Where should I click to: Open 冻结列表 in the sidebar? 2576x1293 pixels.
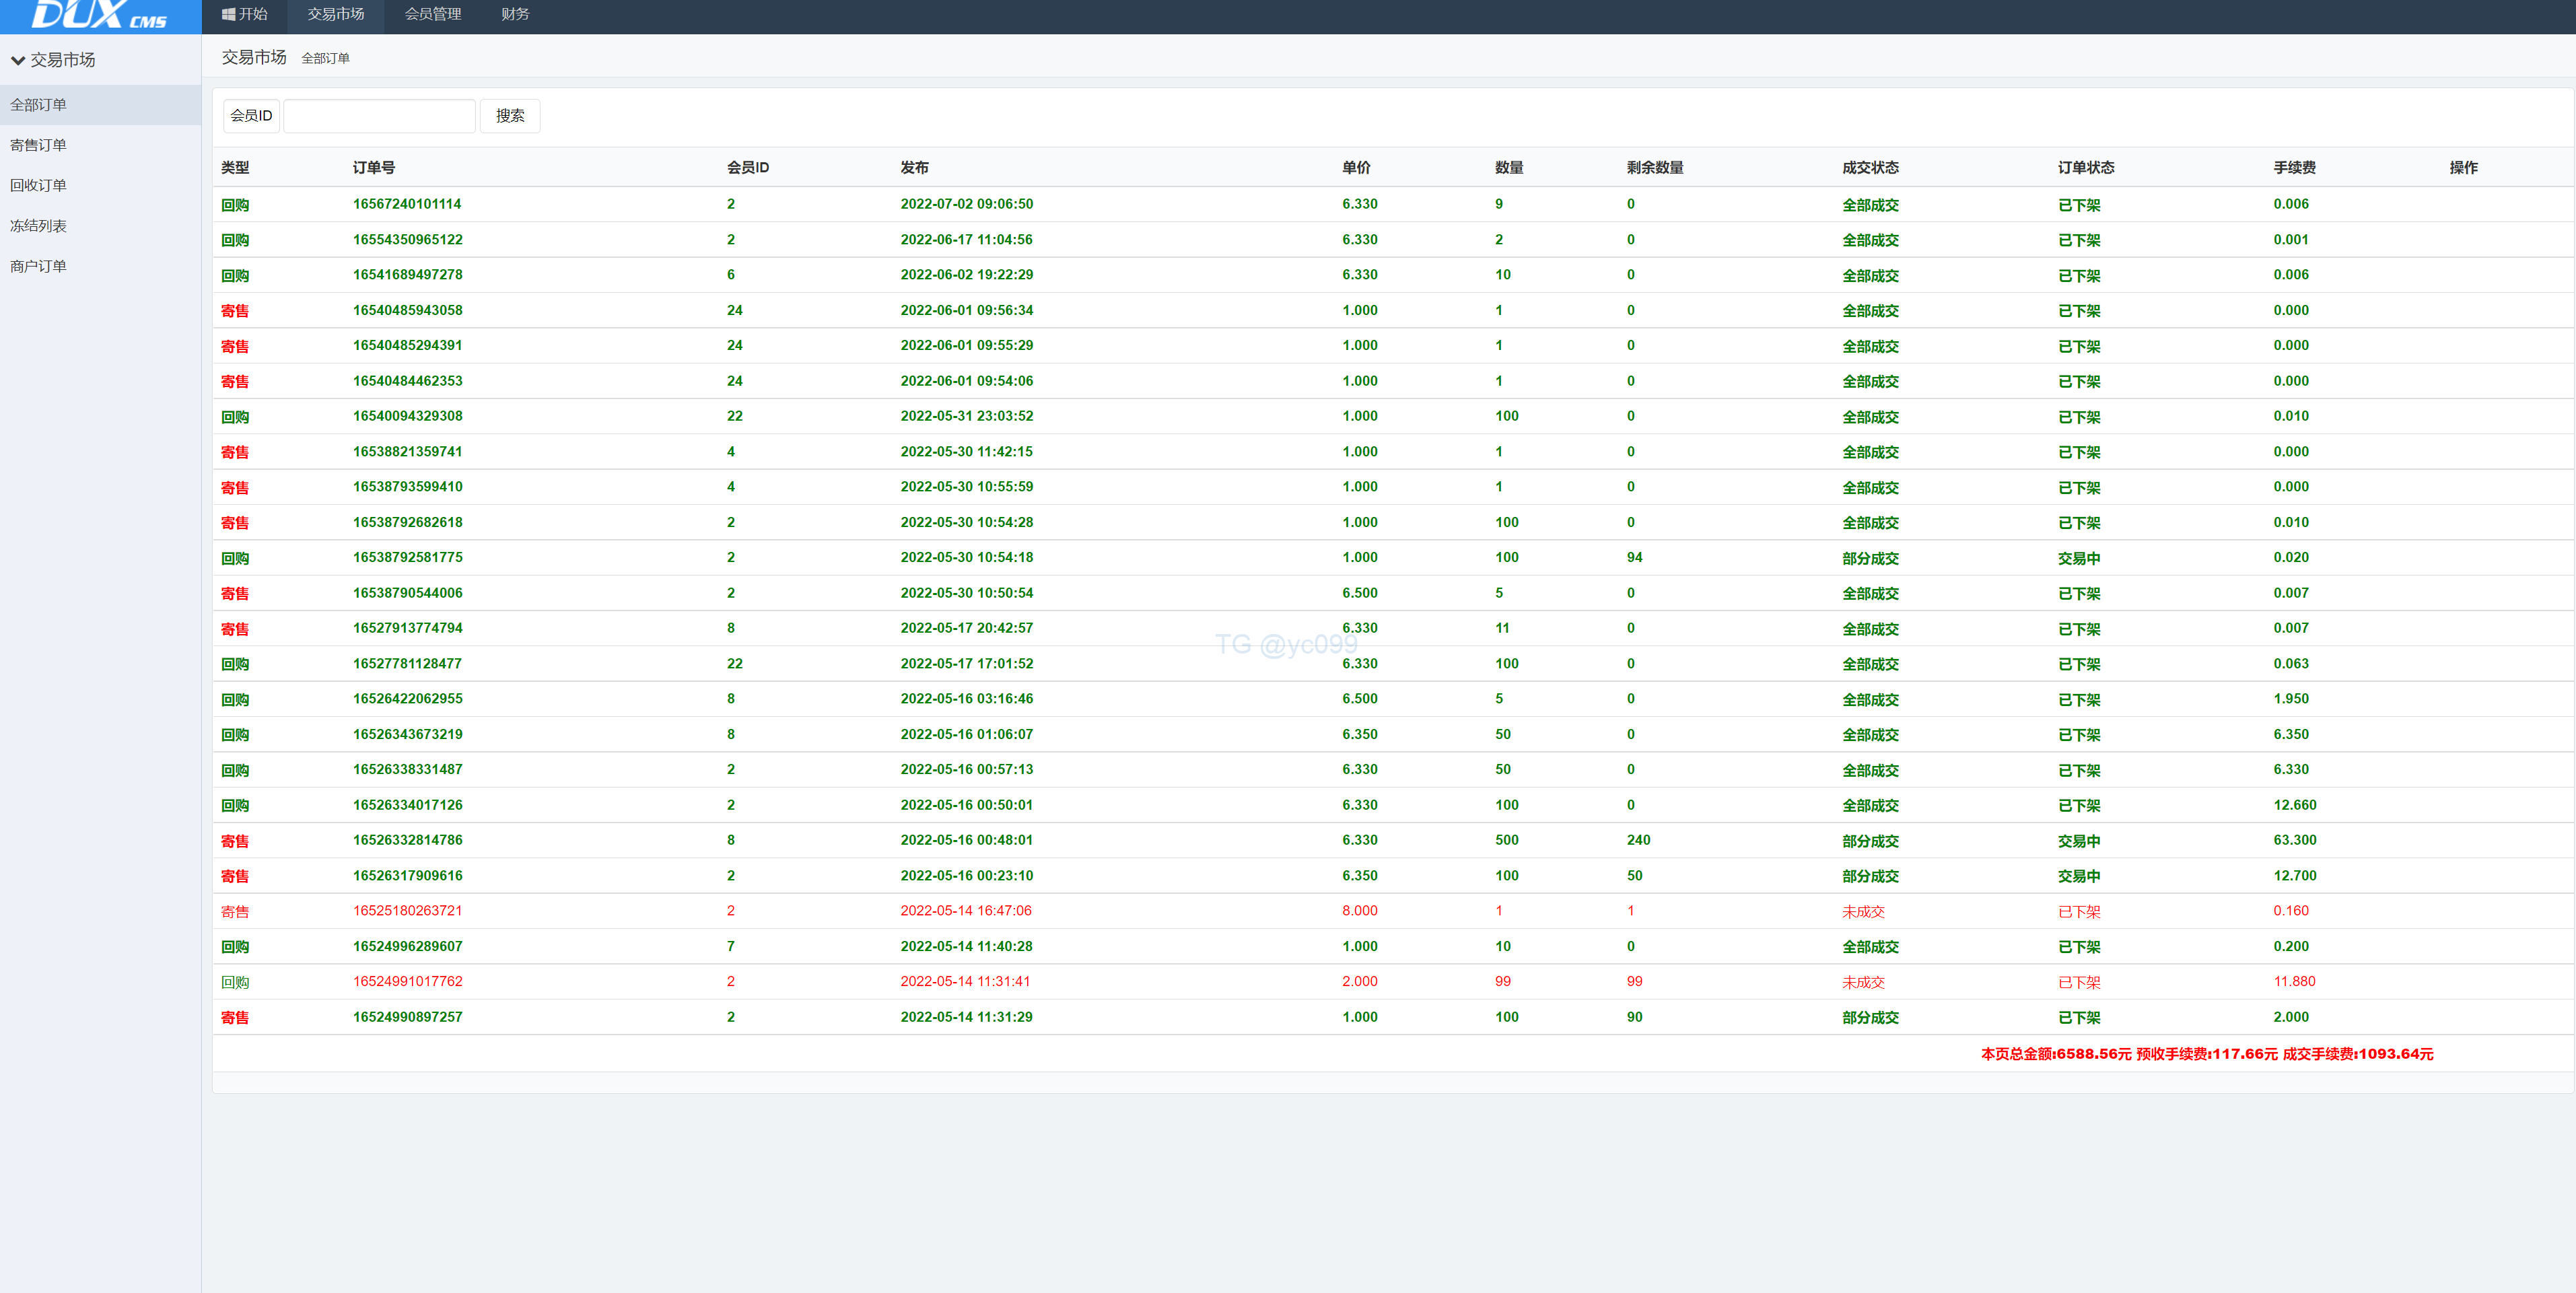[x=38, y=226]
